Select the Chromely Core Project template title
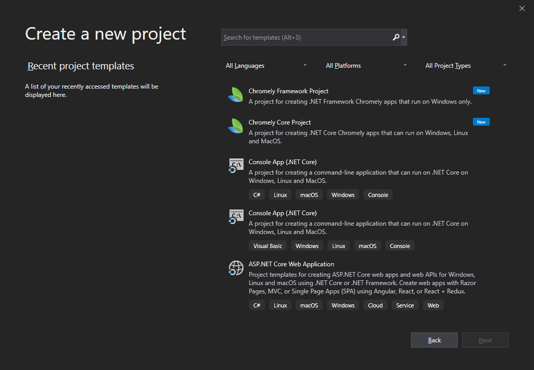The height and width of the screenshot is (370, 534). pos(280,122)
